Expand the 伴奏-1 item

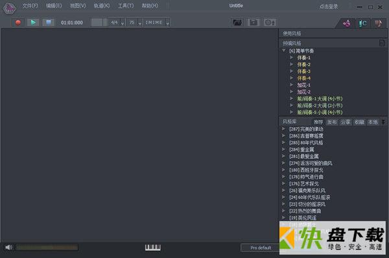pos(292,58)
